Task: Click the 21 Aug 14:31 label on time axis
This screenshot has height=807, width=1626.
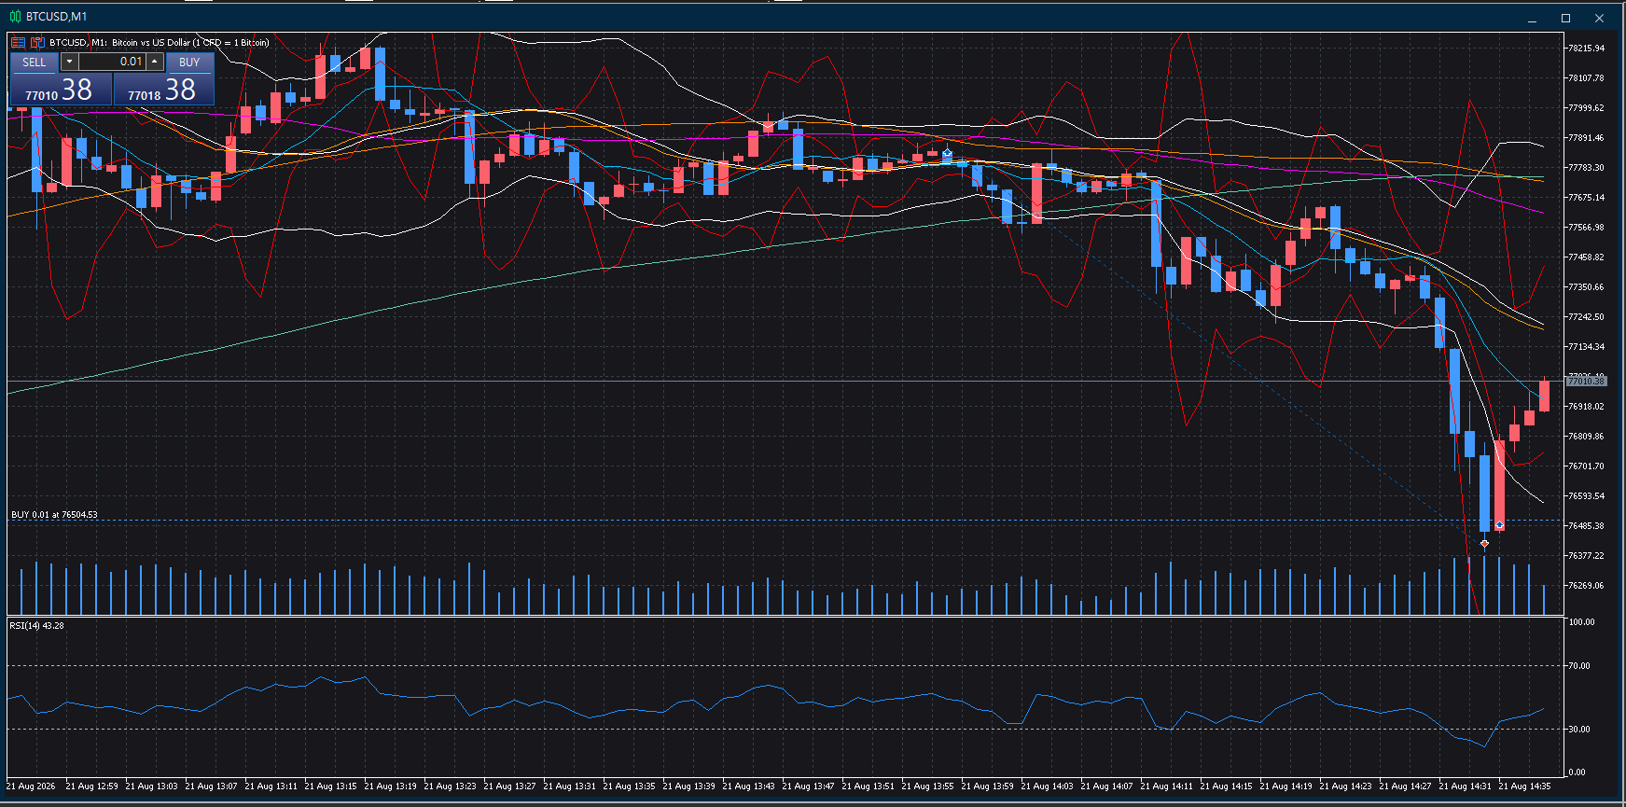Action: tap(1465, 786)
